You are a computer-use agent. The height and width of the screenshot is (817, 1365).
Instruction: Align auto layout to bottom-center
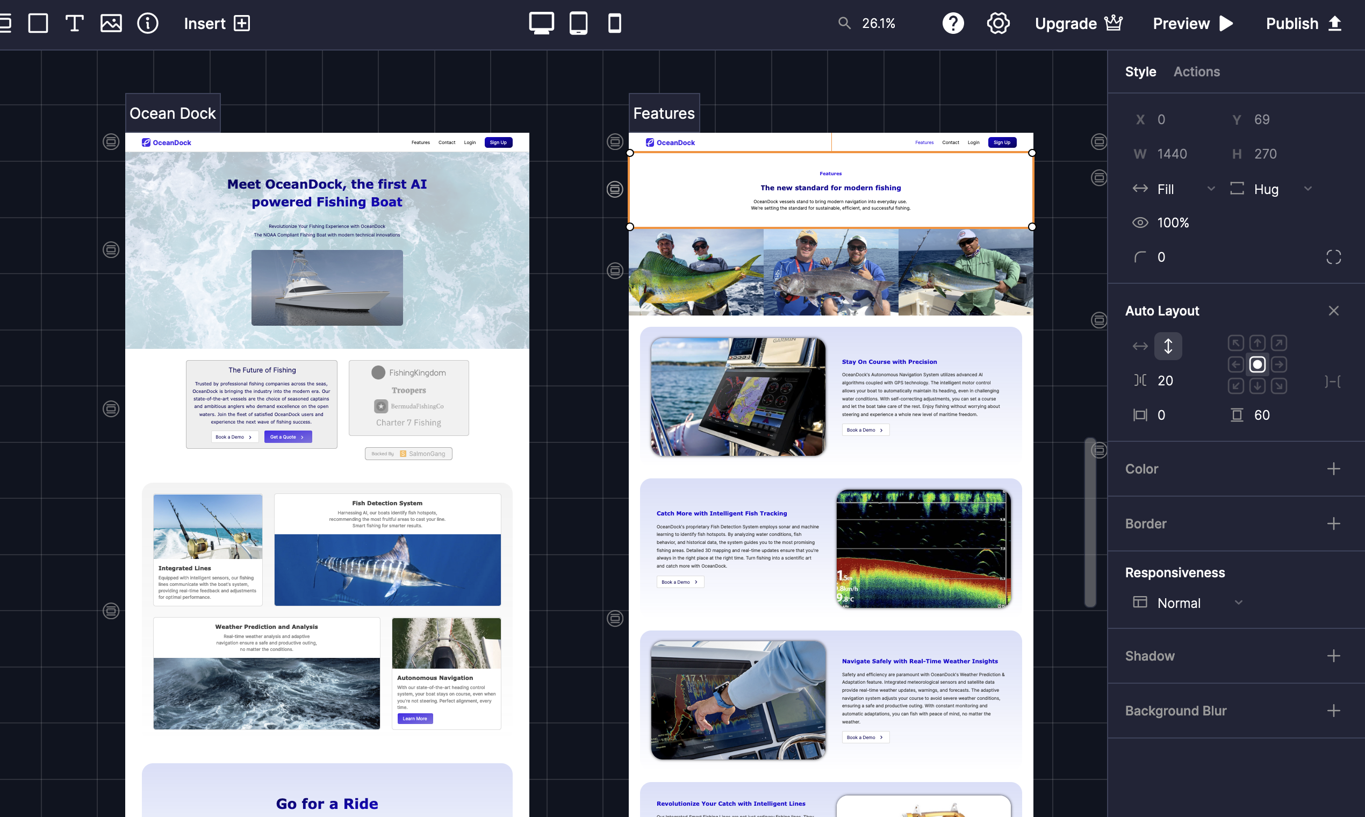tap(1257, 386)
